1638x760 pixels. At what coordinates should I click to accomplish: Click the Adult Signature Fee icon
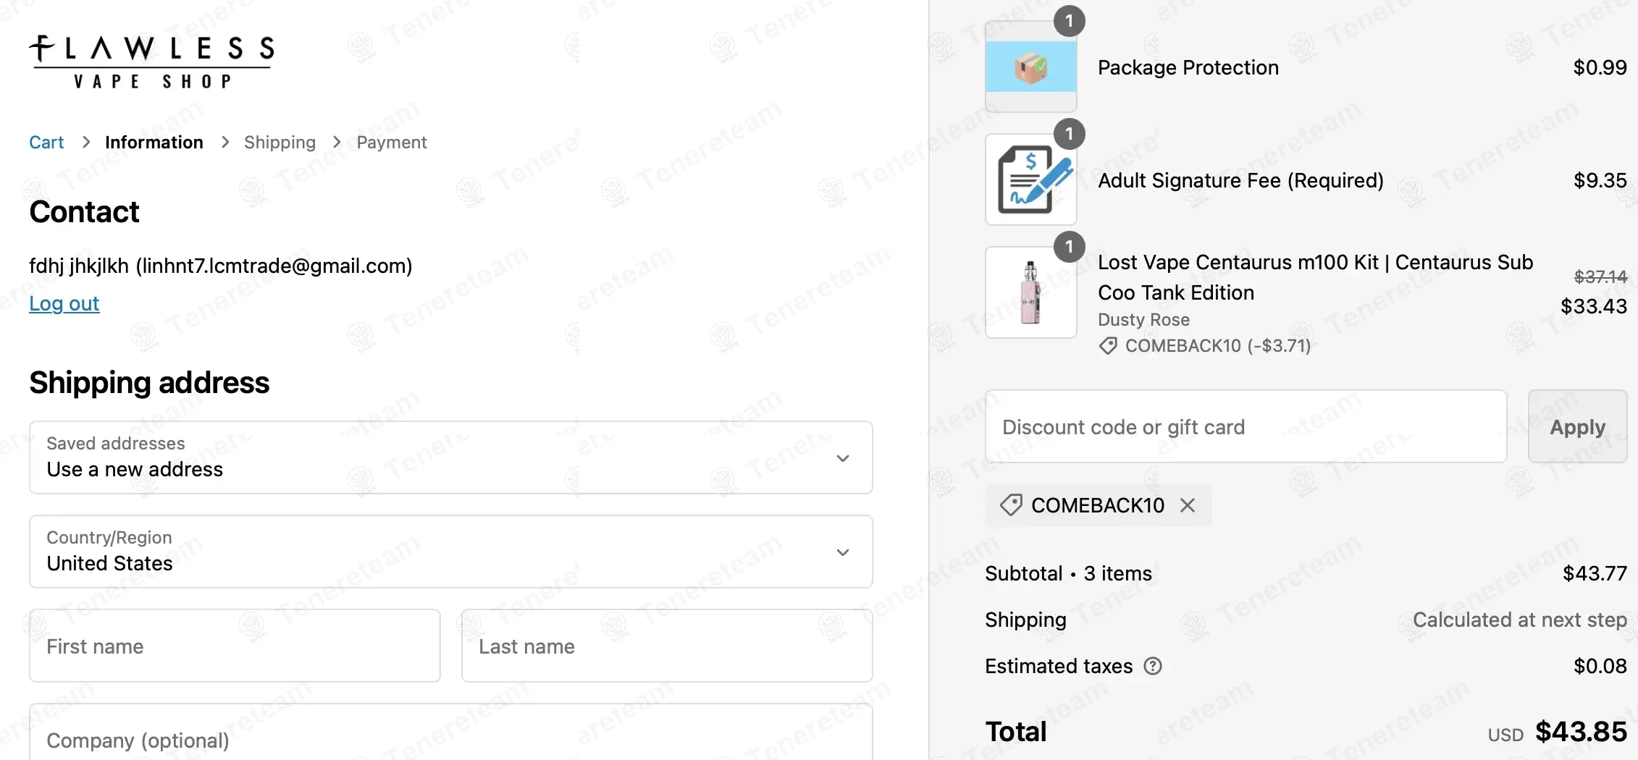1030,180
